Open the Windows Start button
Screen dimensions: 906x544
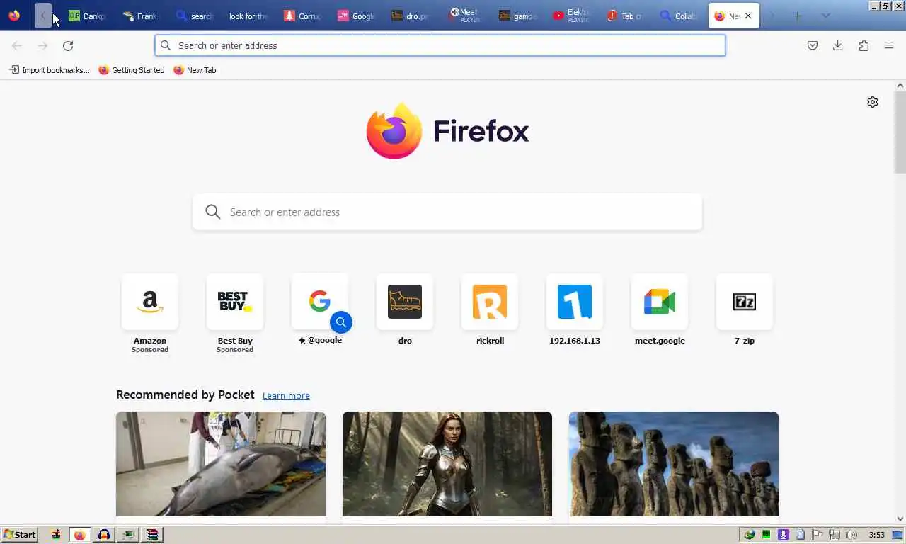click(x=20, y=535)
